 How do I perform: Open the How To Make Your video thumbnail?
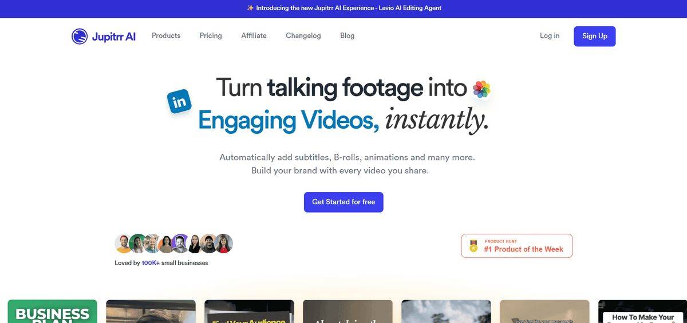coord(642,313)
